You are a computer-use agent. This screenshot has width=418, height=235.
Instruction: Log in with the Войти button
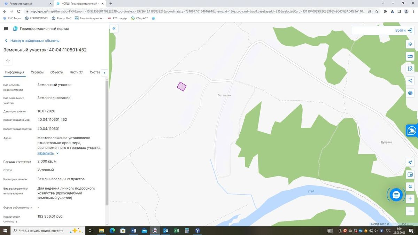[404, 30]
